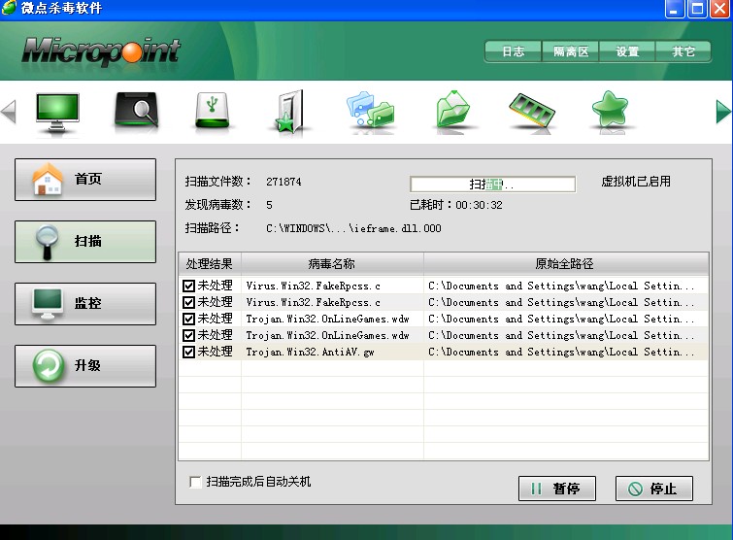The width and height of the screenshot is (733, 540).
Task: Click the green star icon in toolbar
Action: tap(614, 111)
